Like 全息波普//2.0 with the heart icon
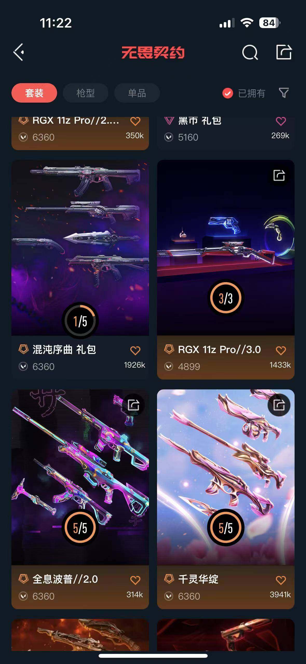This screenshot has height=664, width=306. pyautogui.click(x=135, y=580)
